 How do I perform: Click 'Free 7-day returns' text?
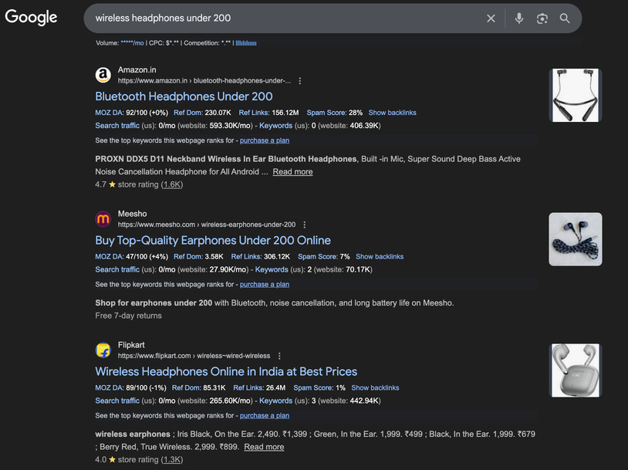tap(129, 316)
